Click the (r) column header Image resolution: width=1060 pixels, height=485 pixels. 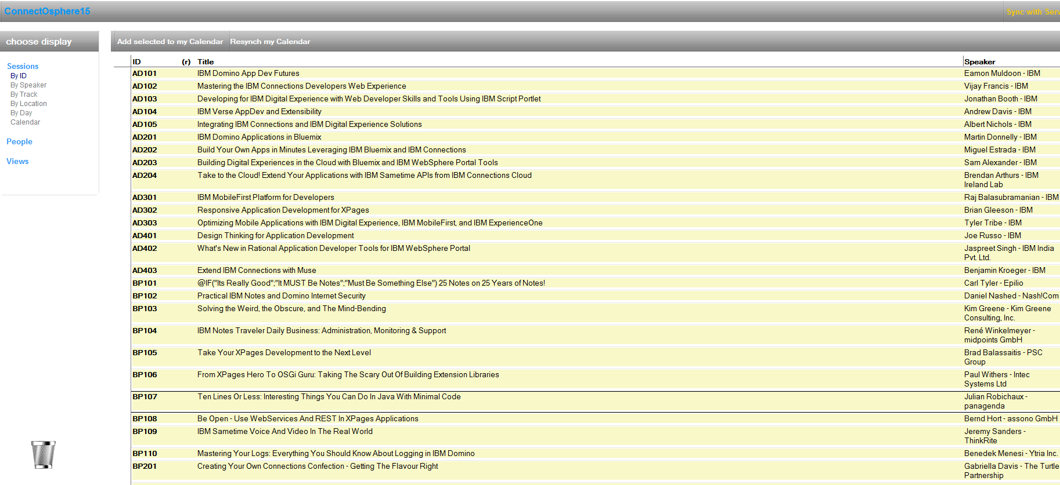tap(186, 62)
